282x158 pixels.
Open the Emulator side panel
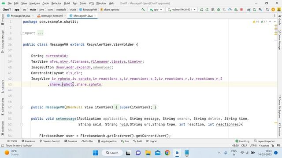[279, 130]
